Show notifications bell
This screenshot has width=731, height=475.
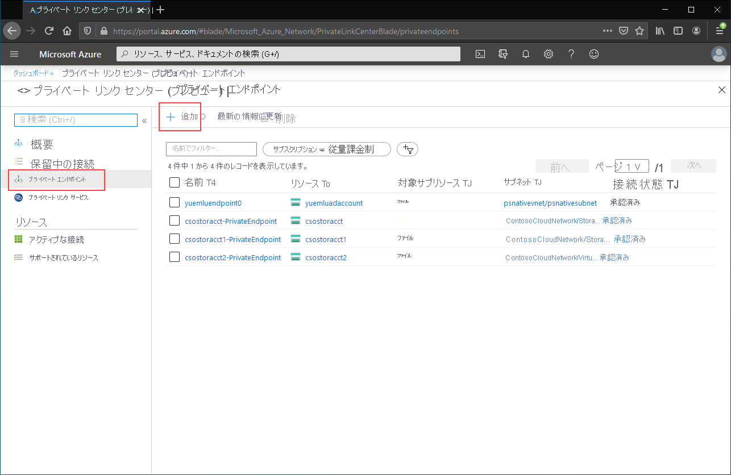526,54
